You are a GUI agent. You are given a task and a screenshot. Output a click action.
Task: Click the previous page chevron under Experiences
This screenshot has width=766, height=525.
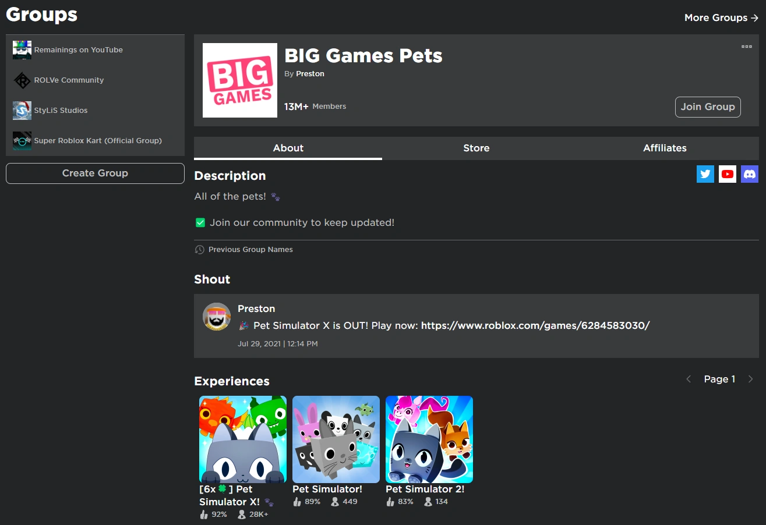(689, 379)
